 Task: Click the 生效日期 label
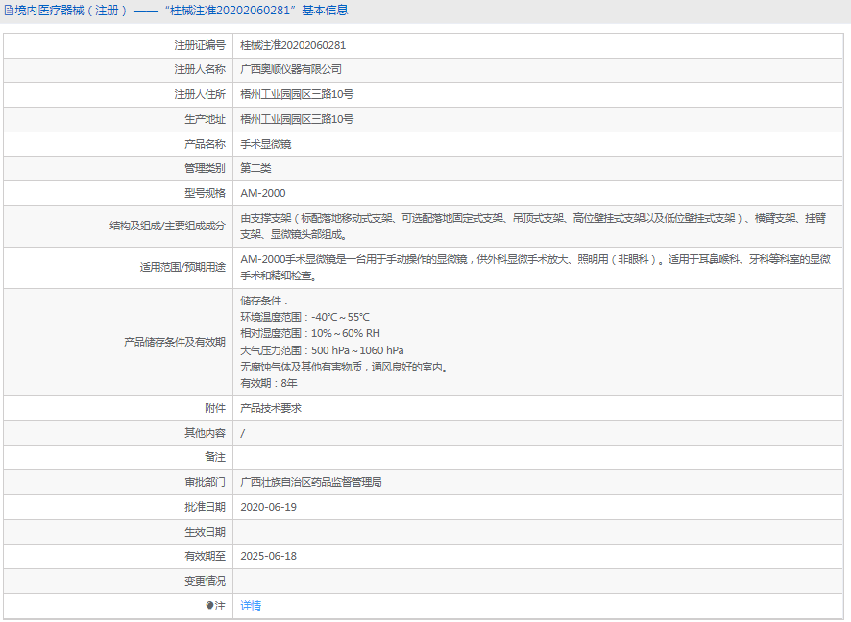coord(205,532)
